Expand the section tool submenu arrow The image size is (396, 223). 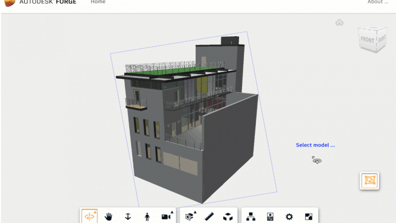[195, 212]
